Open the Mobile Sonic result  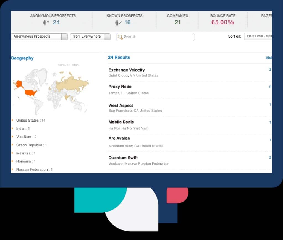click(121, 122)
